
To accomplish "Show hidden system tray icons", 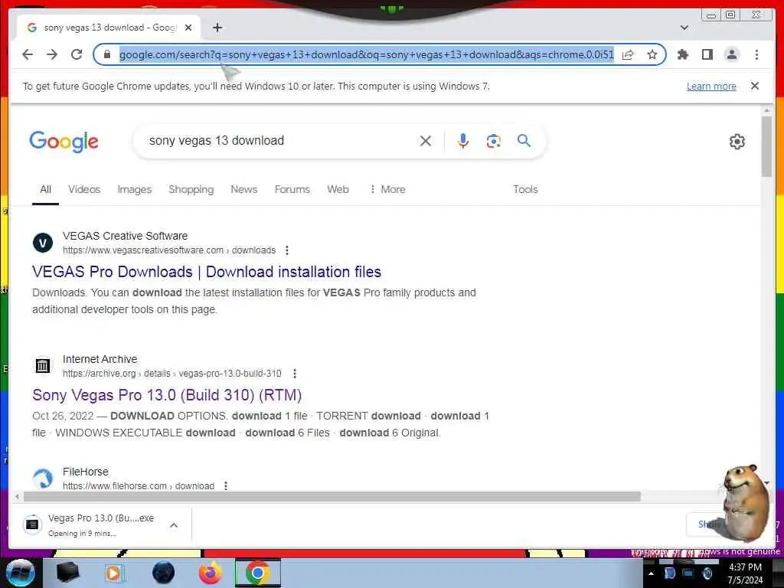I will (x=651, y=573).
